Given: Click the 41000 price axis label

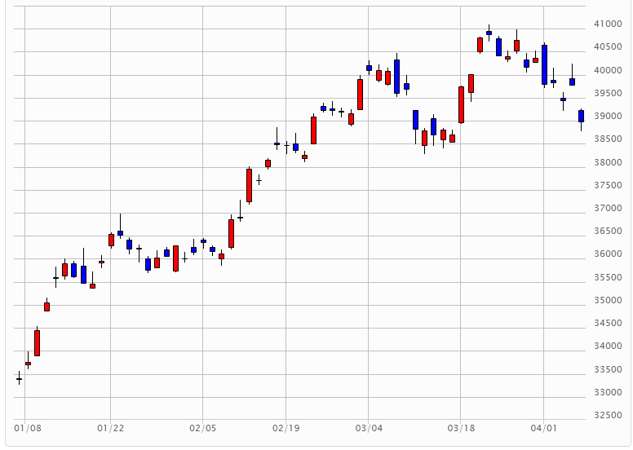Looking at the screenshot, I should click(608, 24).
